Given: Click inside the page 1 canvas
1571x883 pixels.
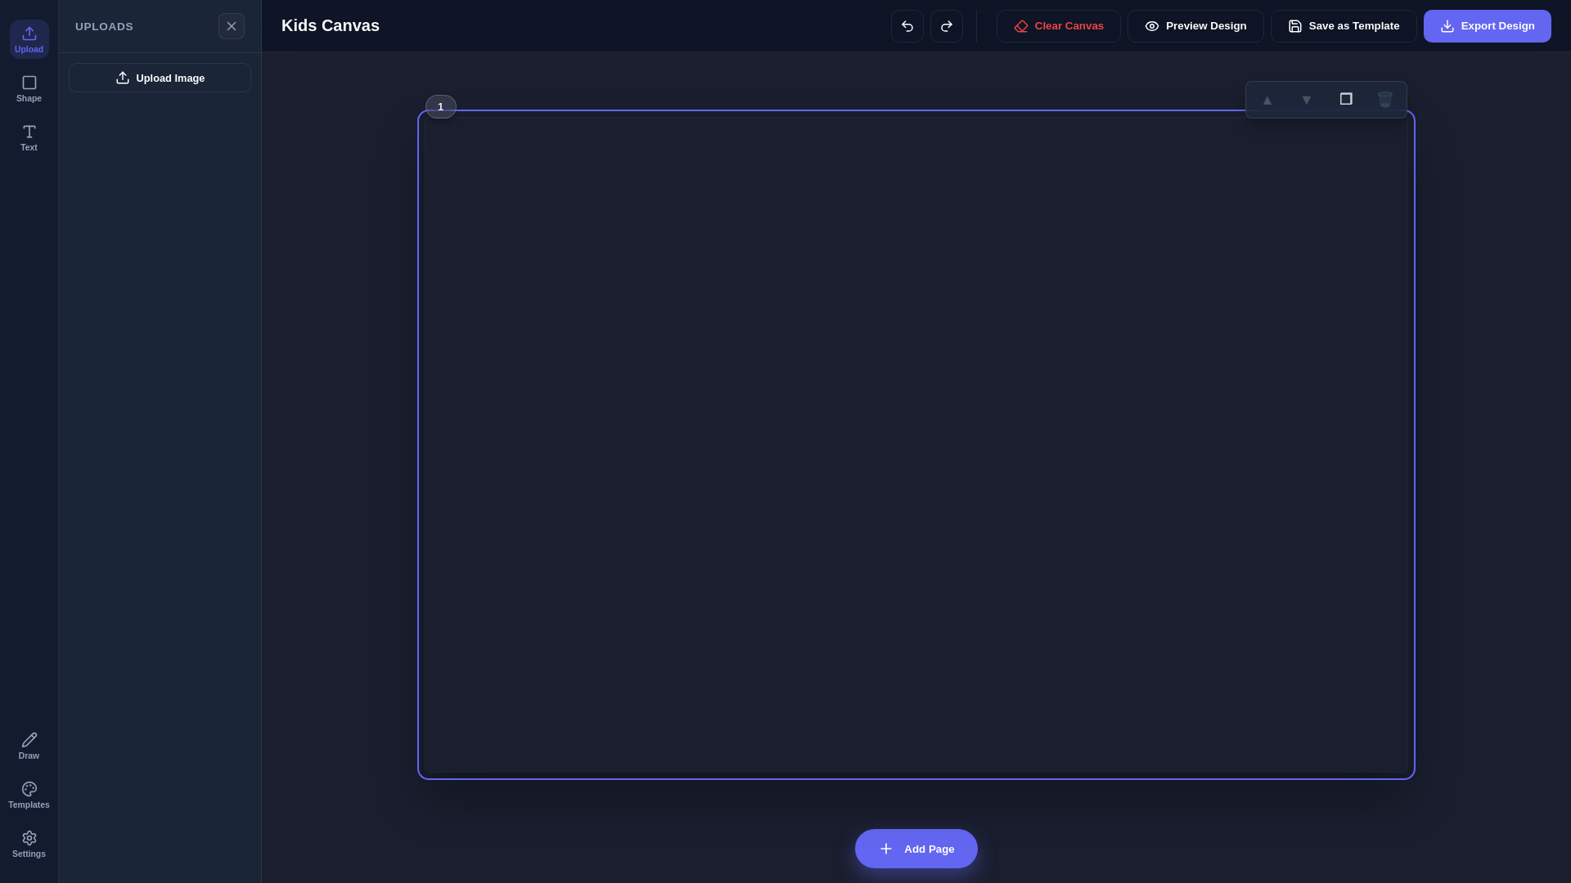Looking at the screenshot, I should click(x=916, y=445).
